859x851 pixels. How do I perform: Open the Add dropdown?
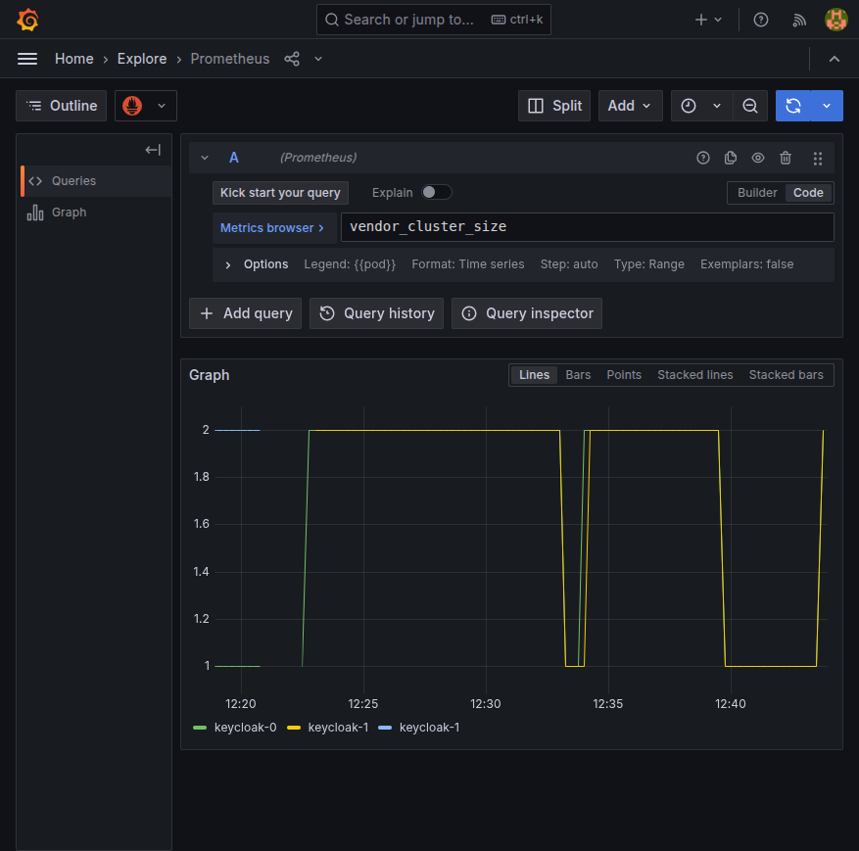630,106
